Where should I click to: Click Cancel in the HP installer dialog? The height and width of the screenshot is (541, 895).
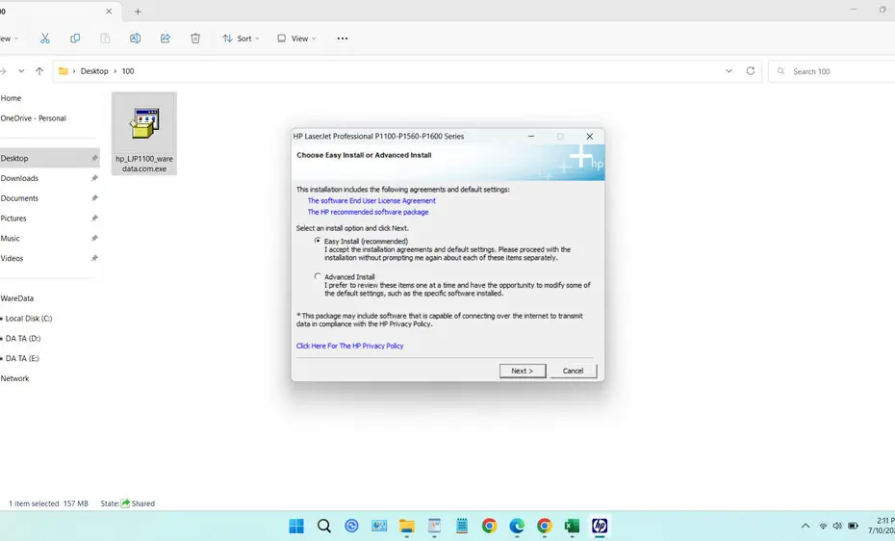pos(573,371)
